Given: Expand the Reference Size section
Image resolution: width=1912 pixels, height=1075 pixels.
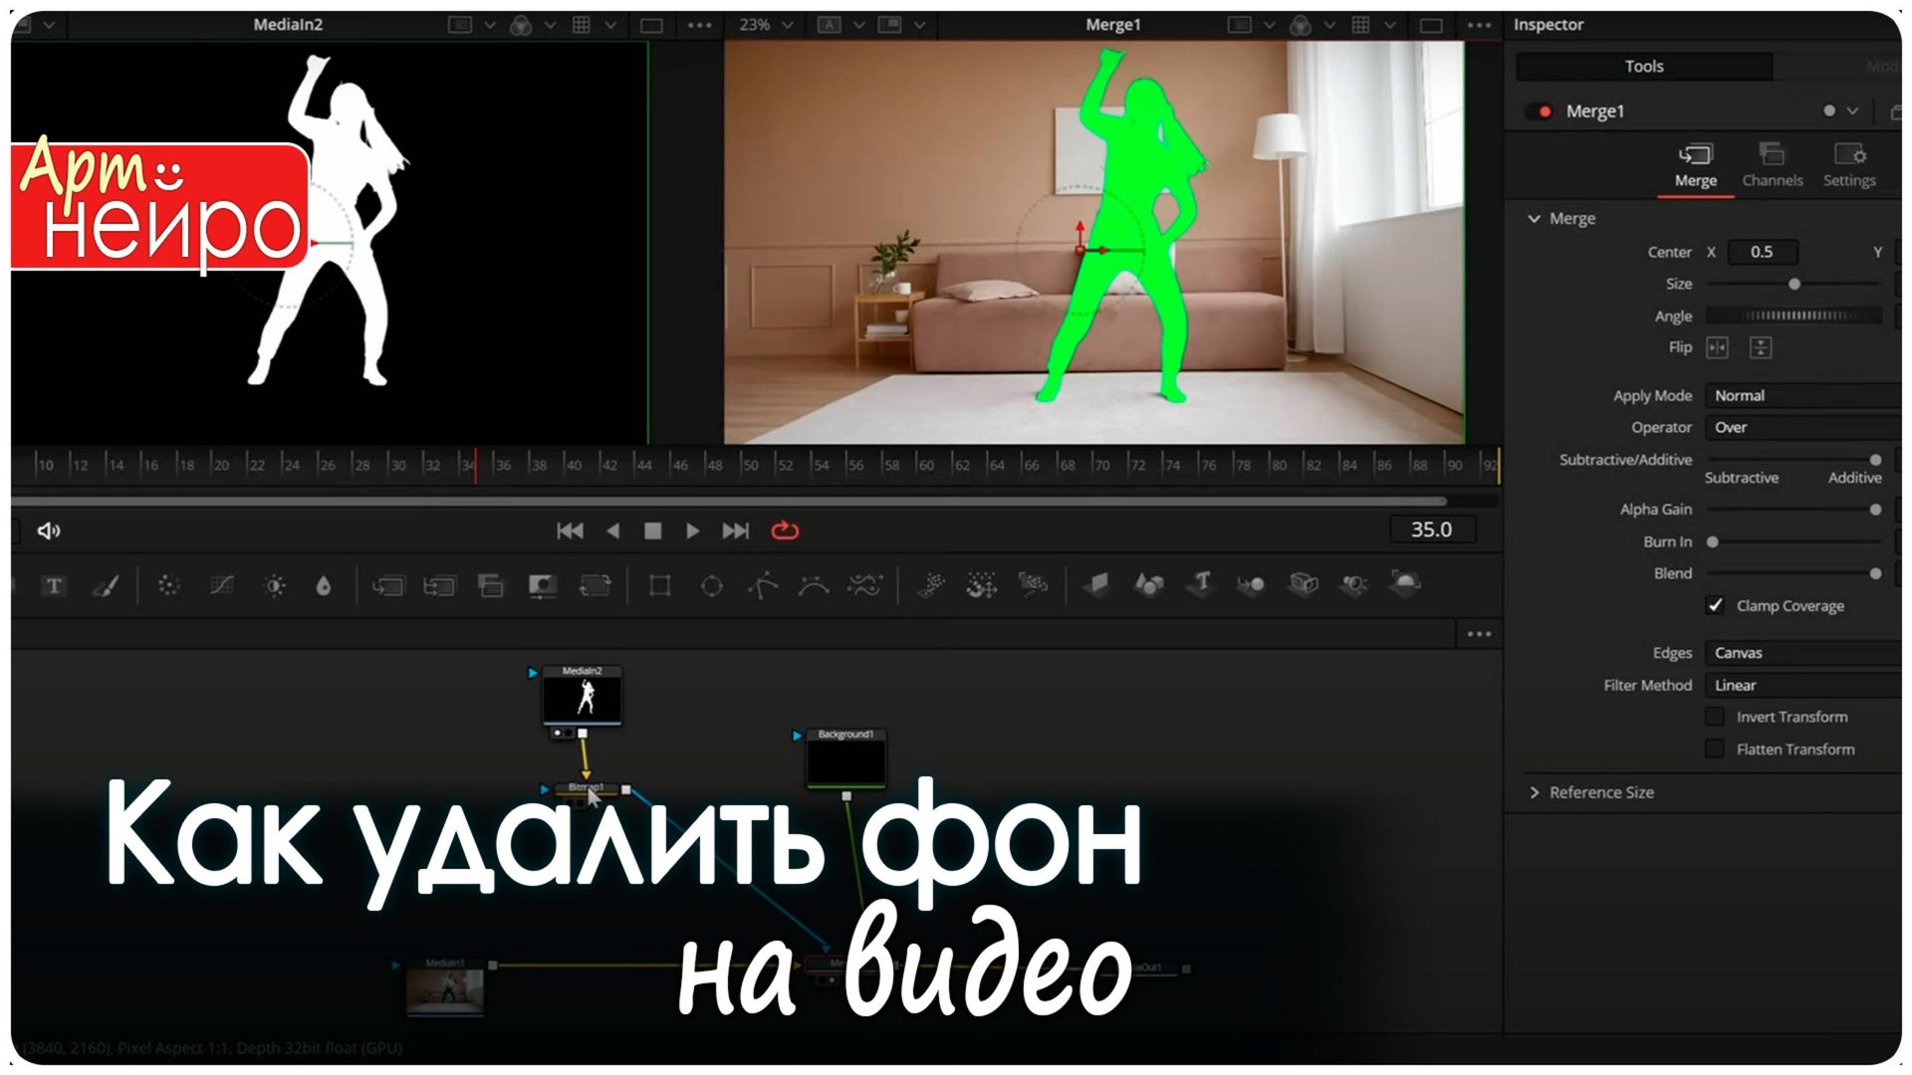Looking at the screenshot, I should [x=1537, y=791].
